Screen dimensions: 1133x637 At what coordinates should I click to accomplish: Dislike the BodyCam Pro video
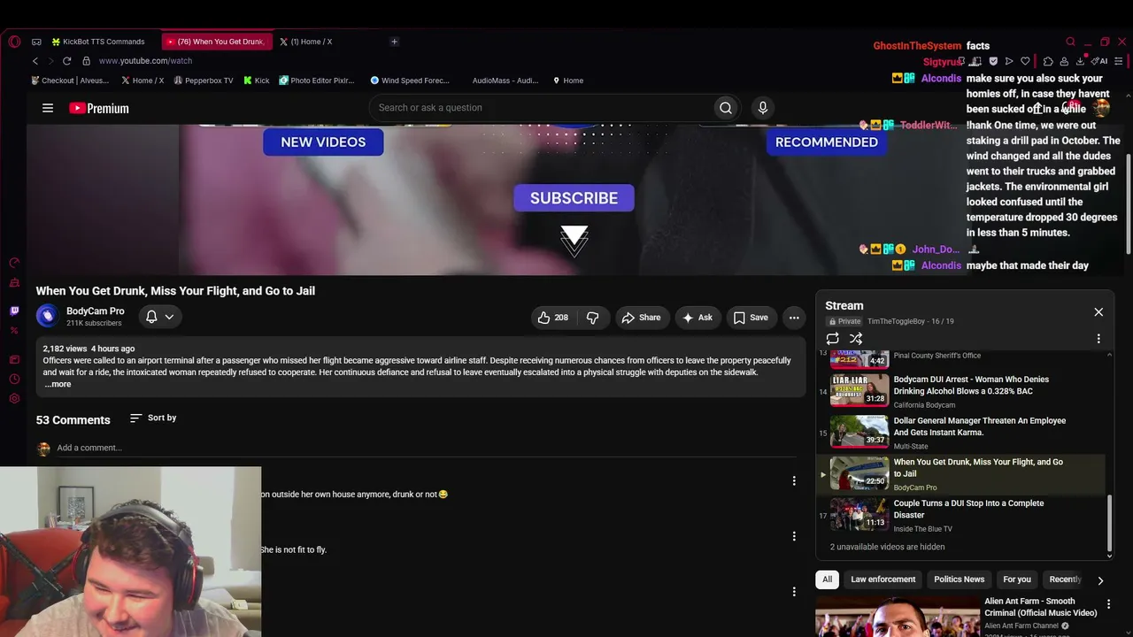[x=593, y=318]
